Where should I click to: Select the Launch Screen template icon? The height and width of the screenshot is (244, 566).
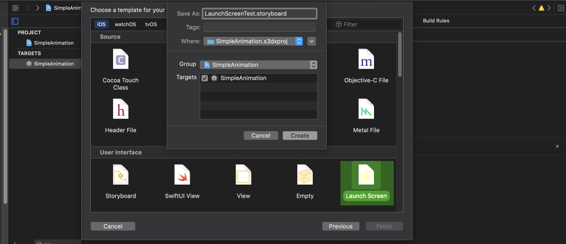[366, 175]
